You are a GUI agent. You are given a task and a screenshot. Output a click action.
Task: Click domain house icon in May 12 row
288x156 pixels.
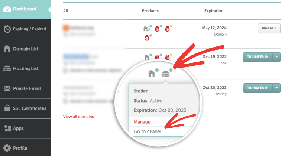point(146,29)
